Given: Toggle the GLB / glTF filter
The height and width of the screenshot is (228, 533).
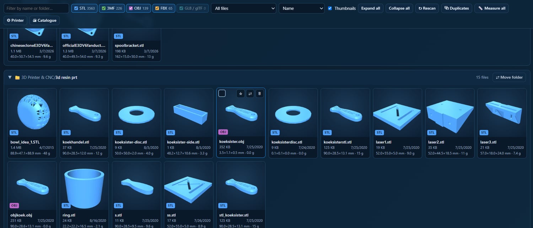Looking at the screenshot, I should click(193, 8).
